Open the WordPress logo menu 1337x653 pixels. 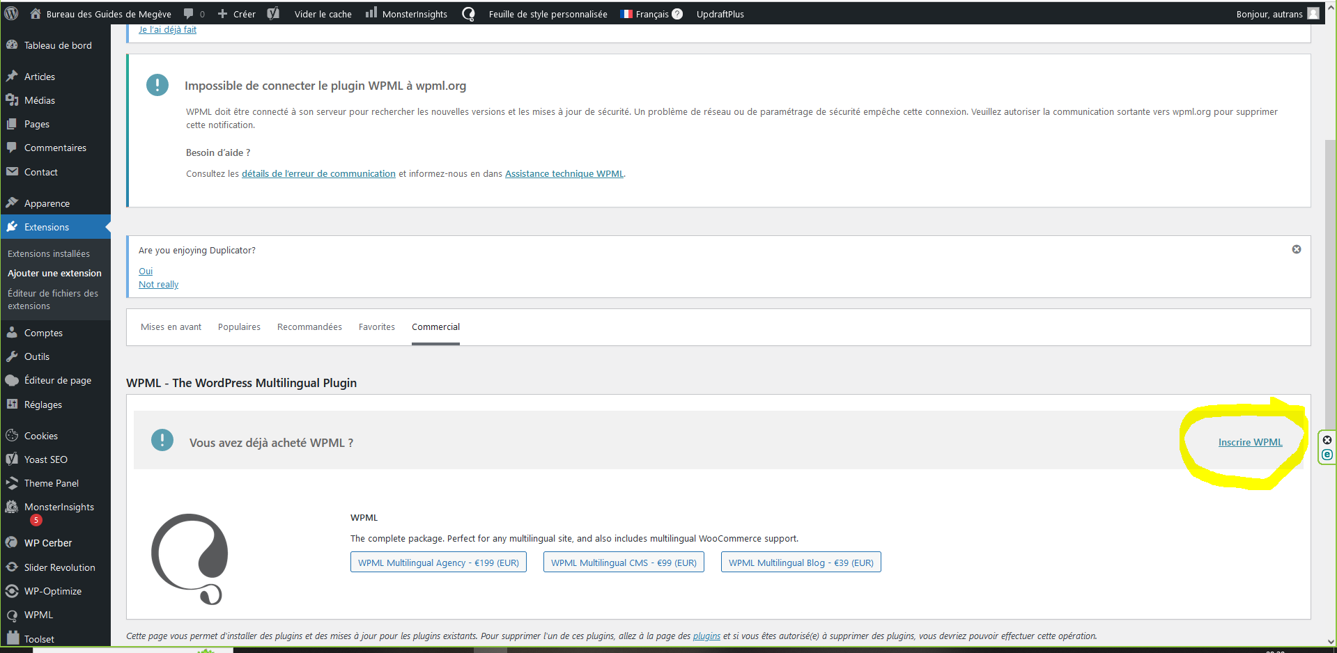click(x=11, y=13)
